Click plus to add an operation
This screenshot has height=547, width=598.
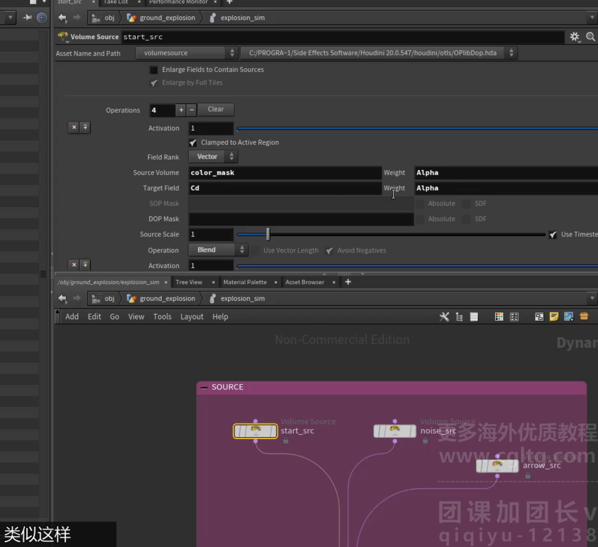click(x=181, y=110)
